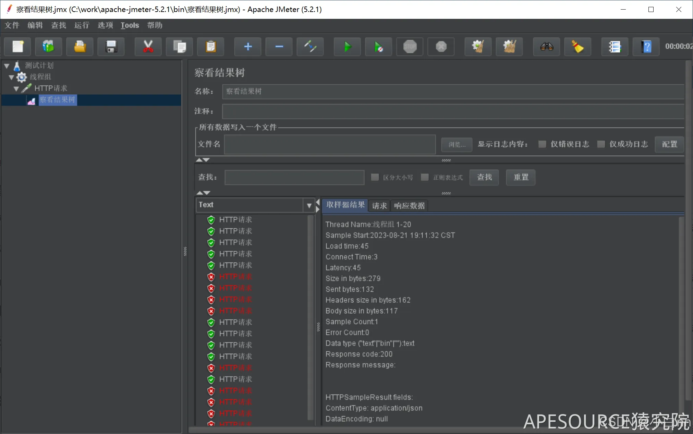Click the 配置 button
Viewport: 693px width, 434px height.
click(x=669, y=144)
